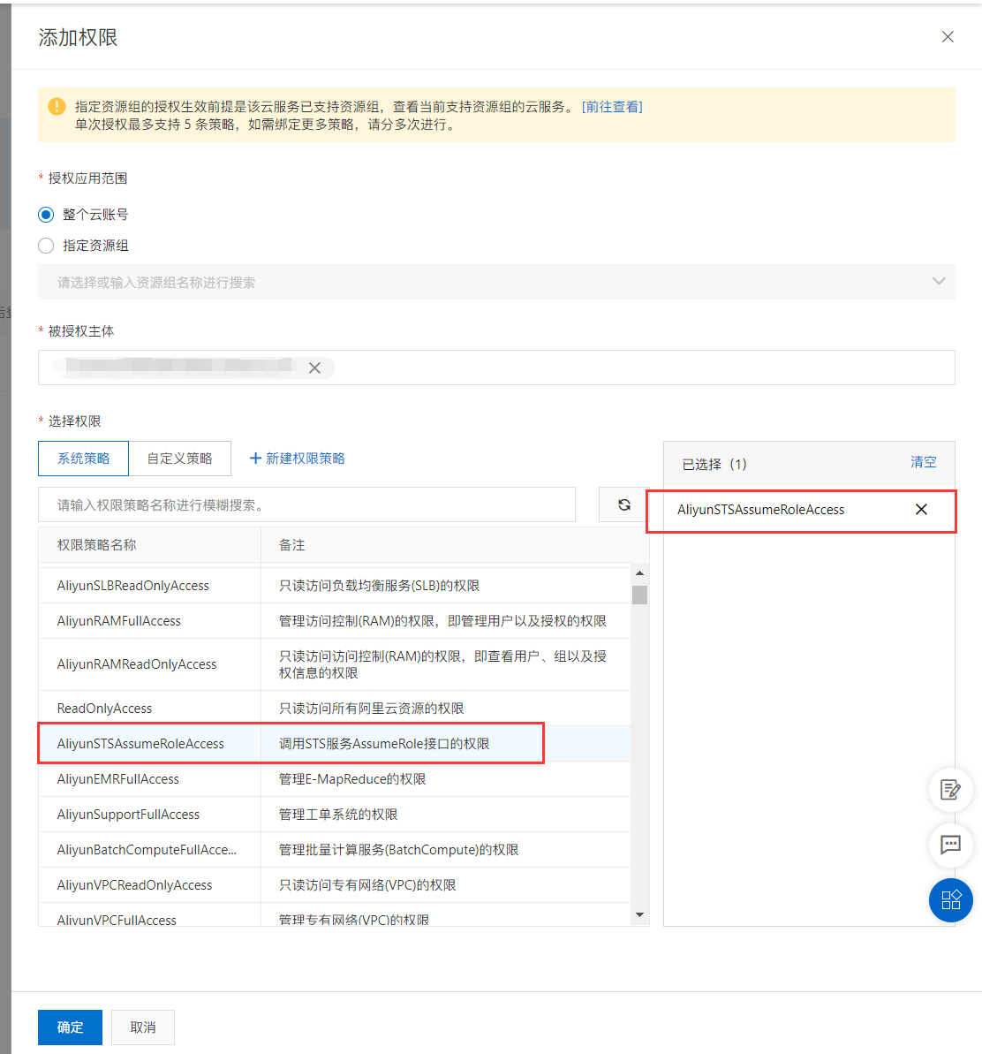Select the AliyunRAMFullAccess policy row
Screen dimensions: 982x1054
335,621
